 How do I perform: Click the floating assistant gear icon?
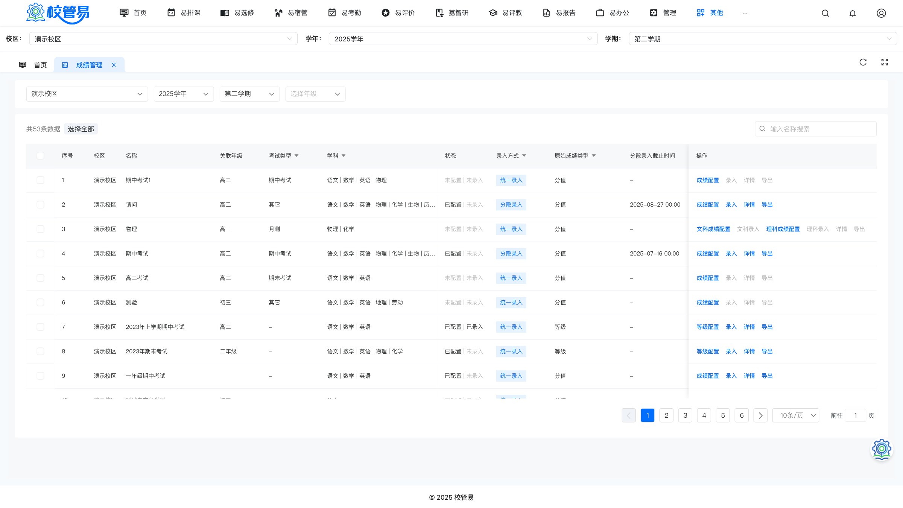pyautogui.click(x=882, y=449)
